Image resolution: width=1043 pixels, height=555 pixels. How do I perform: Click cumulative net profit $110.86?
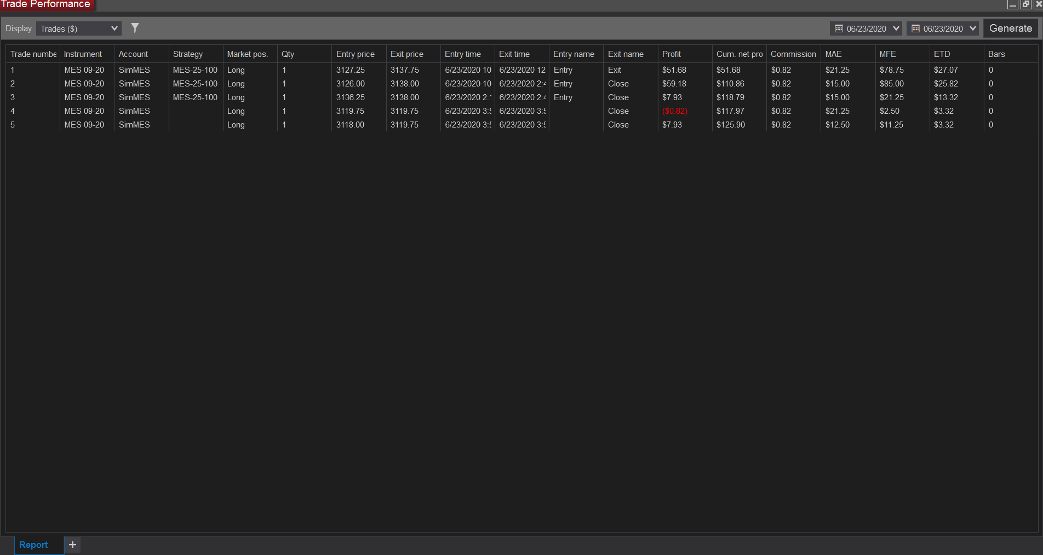point(731,84)
